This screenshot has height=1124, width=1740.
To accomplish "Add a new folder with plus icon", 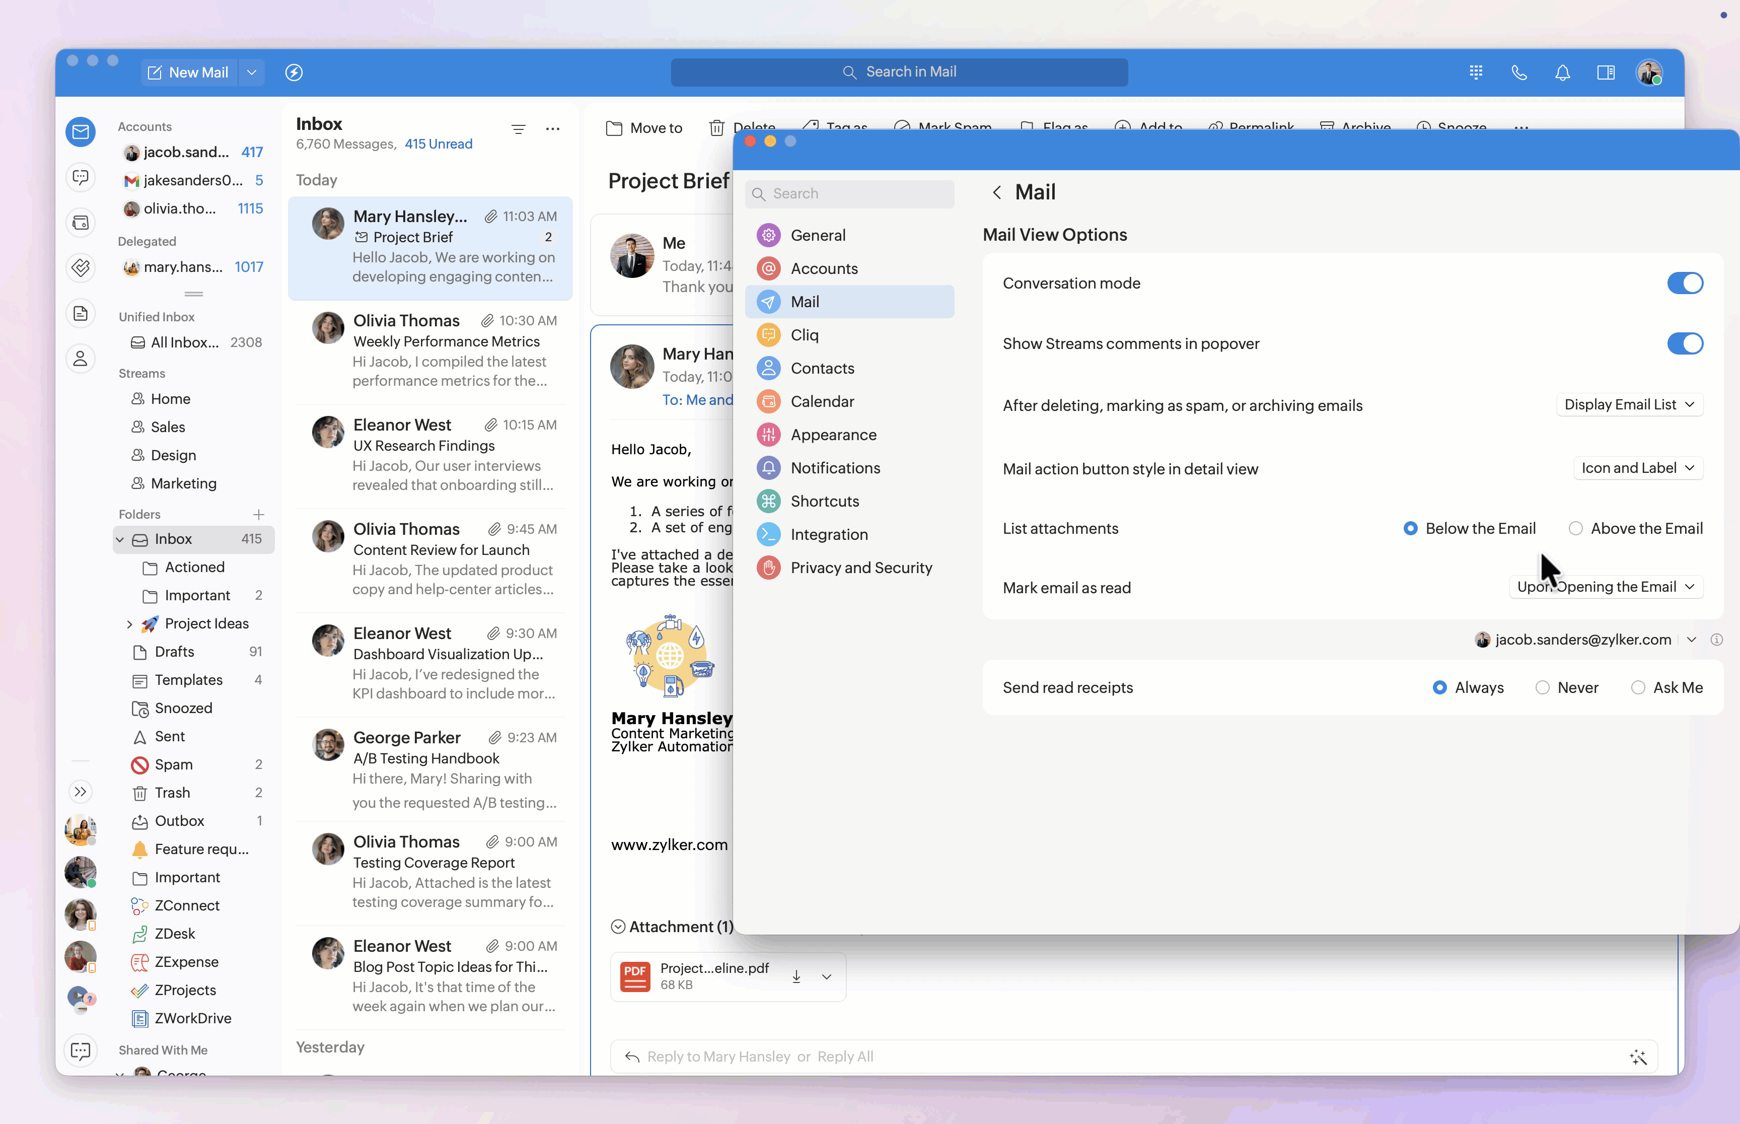I will point(258,515).
